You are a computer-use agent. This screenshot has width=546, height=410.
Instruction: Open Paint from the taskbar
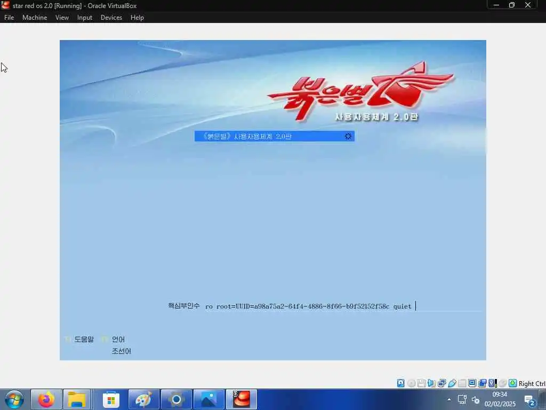pos(143,399)
